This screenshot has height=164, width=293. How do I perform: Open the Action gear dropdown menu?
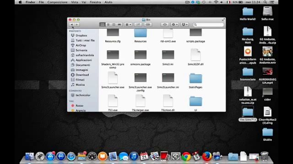tap(175, 25)
